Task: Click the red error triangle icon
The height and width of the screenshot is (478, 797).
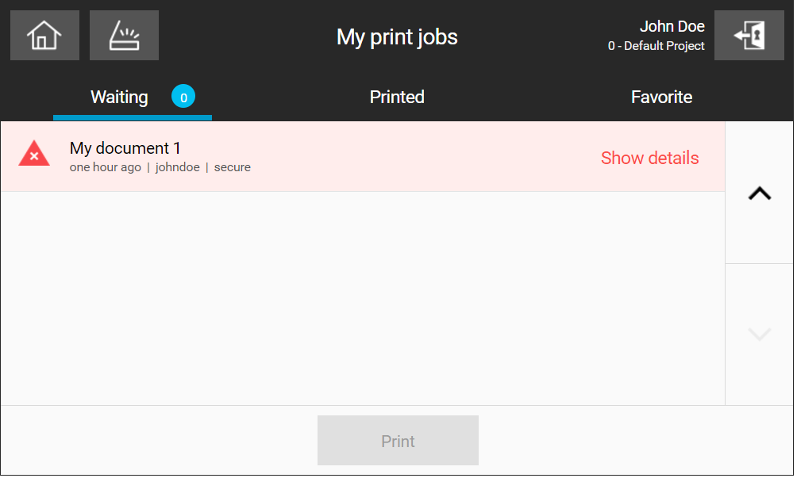Action: point(34,154)
